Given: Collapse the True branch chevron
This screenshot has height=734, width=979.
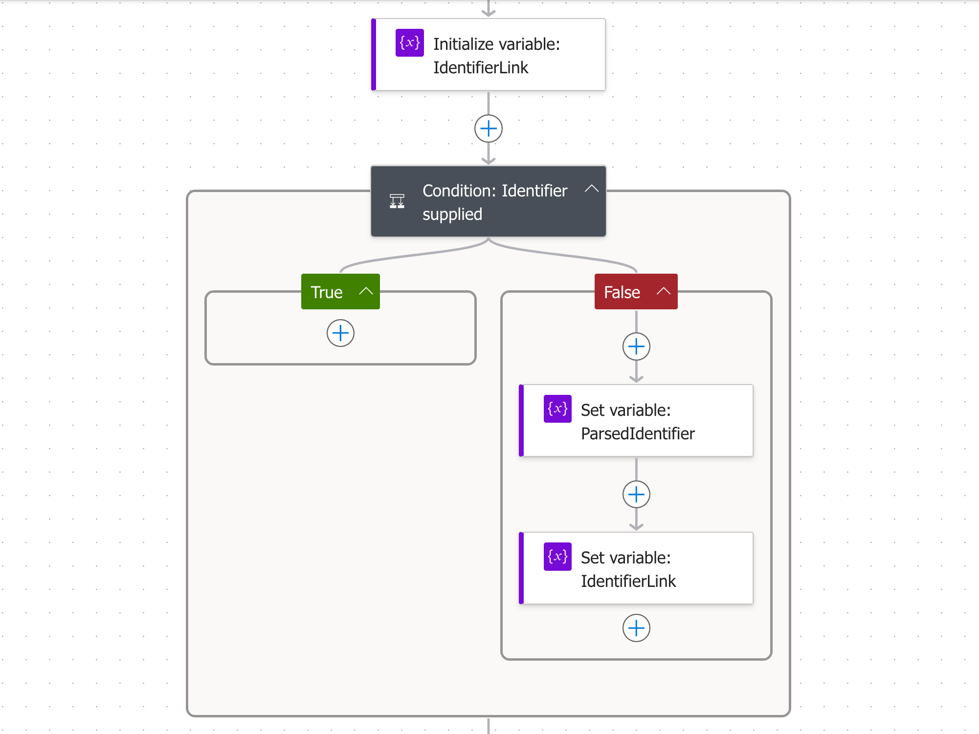Looking at the screenshot, I should pos(366,291).
